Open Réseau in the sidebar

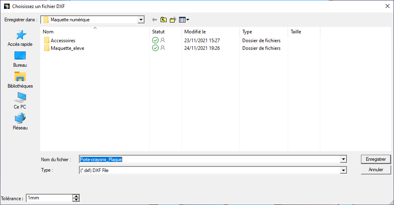click(x=20, y=122)
